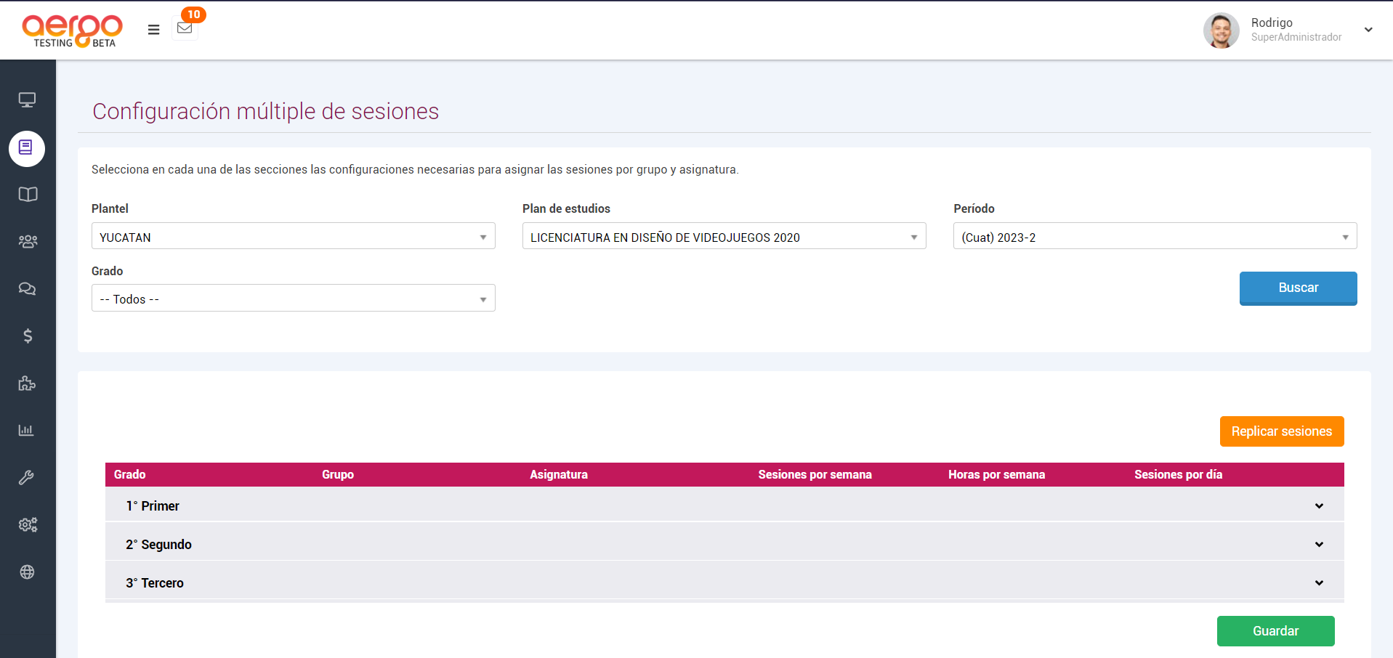Open the Grado dropdown showing Todos
Viewport: 1393px width, 658px height.
tap(293, 298)
